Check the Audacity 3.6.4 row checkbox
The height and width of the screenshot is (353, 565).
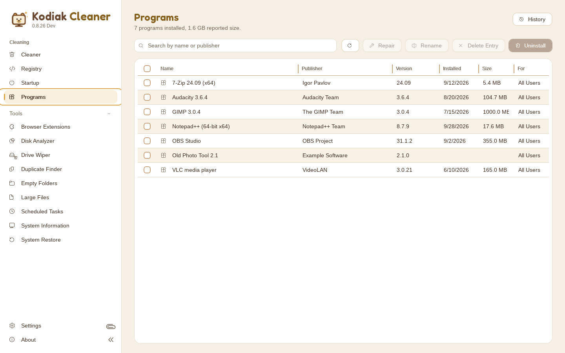click(x=147, y=97)
